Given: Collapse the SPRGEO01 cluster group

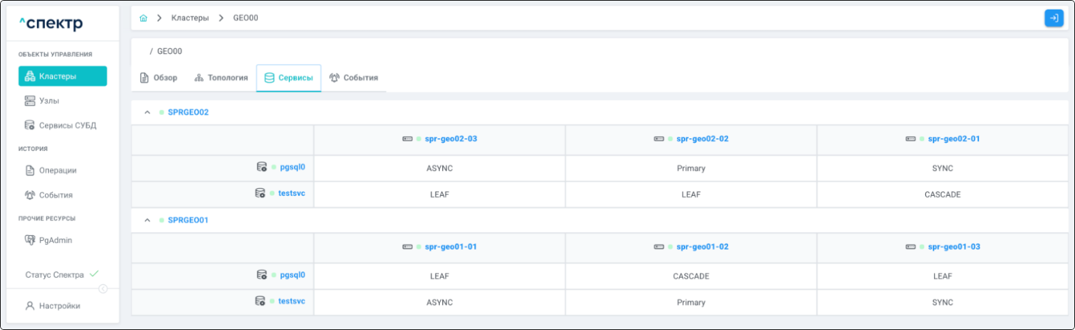Looking at the screenshot, I should click(147, 220).
